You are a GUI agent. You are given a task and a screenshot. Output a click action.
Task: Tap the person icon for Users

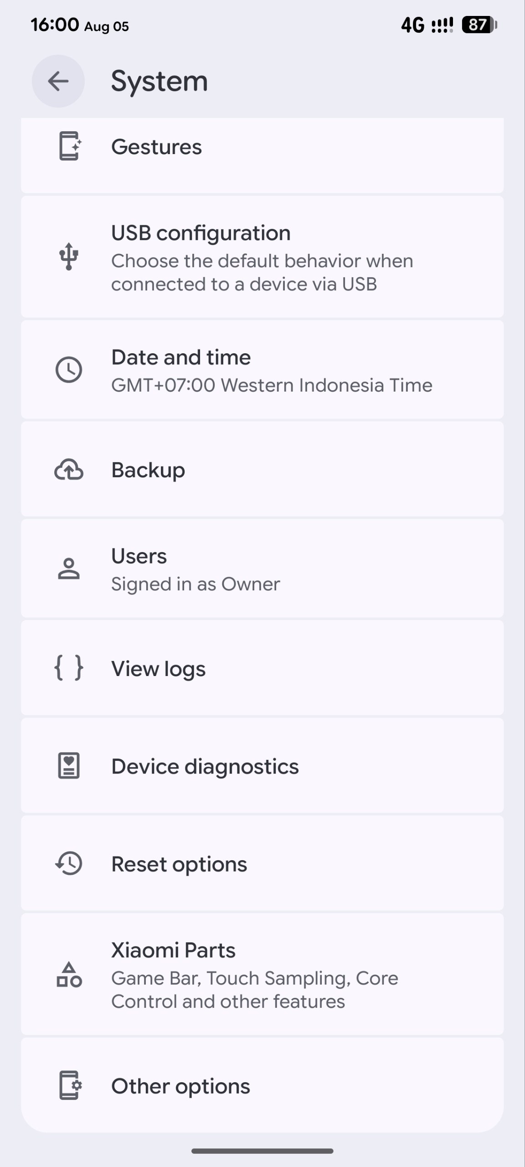[69, 568]
